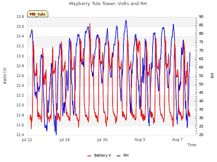Click the Time axis label
Image resolution: width=217 pixels, height=162 pixels.
tap(192, 145)
